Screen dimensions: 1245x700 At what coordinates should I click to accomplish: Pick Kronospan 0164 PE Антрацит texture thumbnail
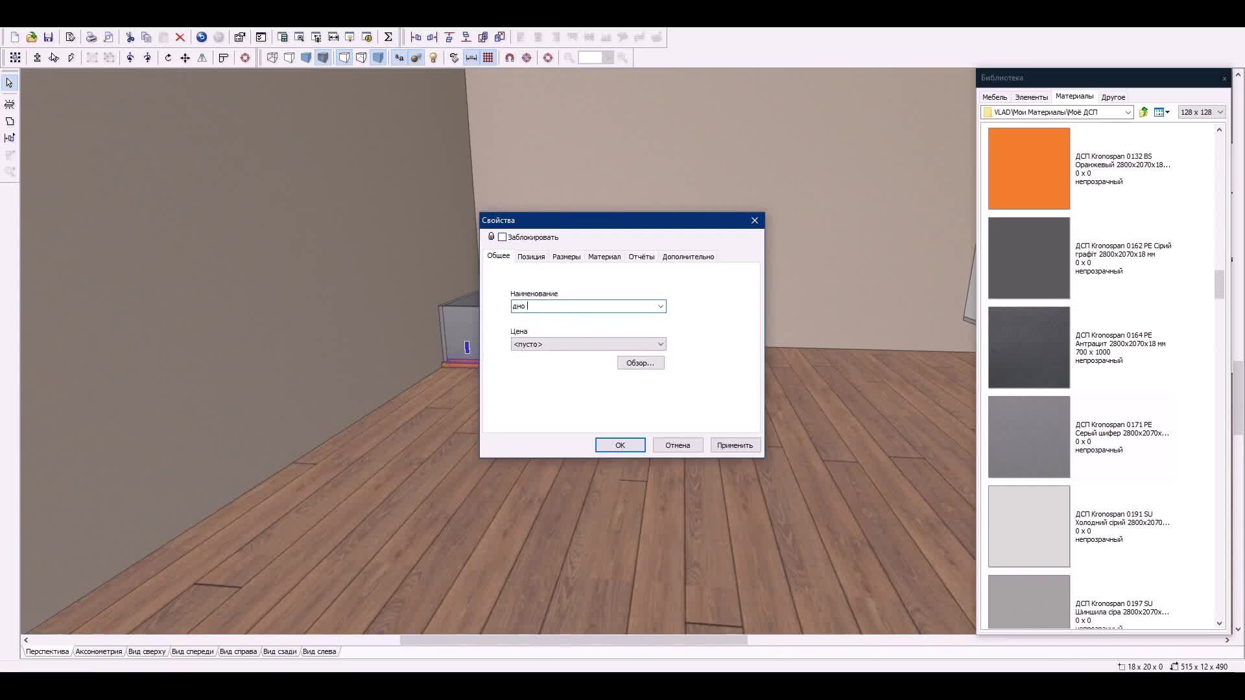click(x=1029, y=347)
